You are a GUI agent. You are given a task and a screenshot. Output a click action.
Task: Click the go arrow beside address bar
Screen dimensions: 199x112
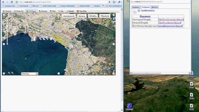pos(109,2)
